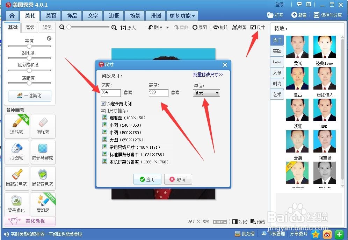Click the 应用 apply button

(x=147, y=179)
